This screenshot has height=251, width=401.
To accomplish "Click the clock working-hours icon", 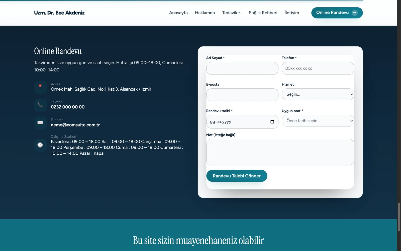I will (x=40, y=145).
